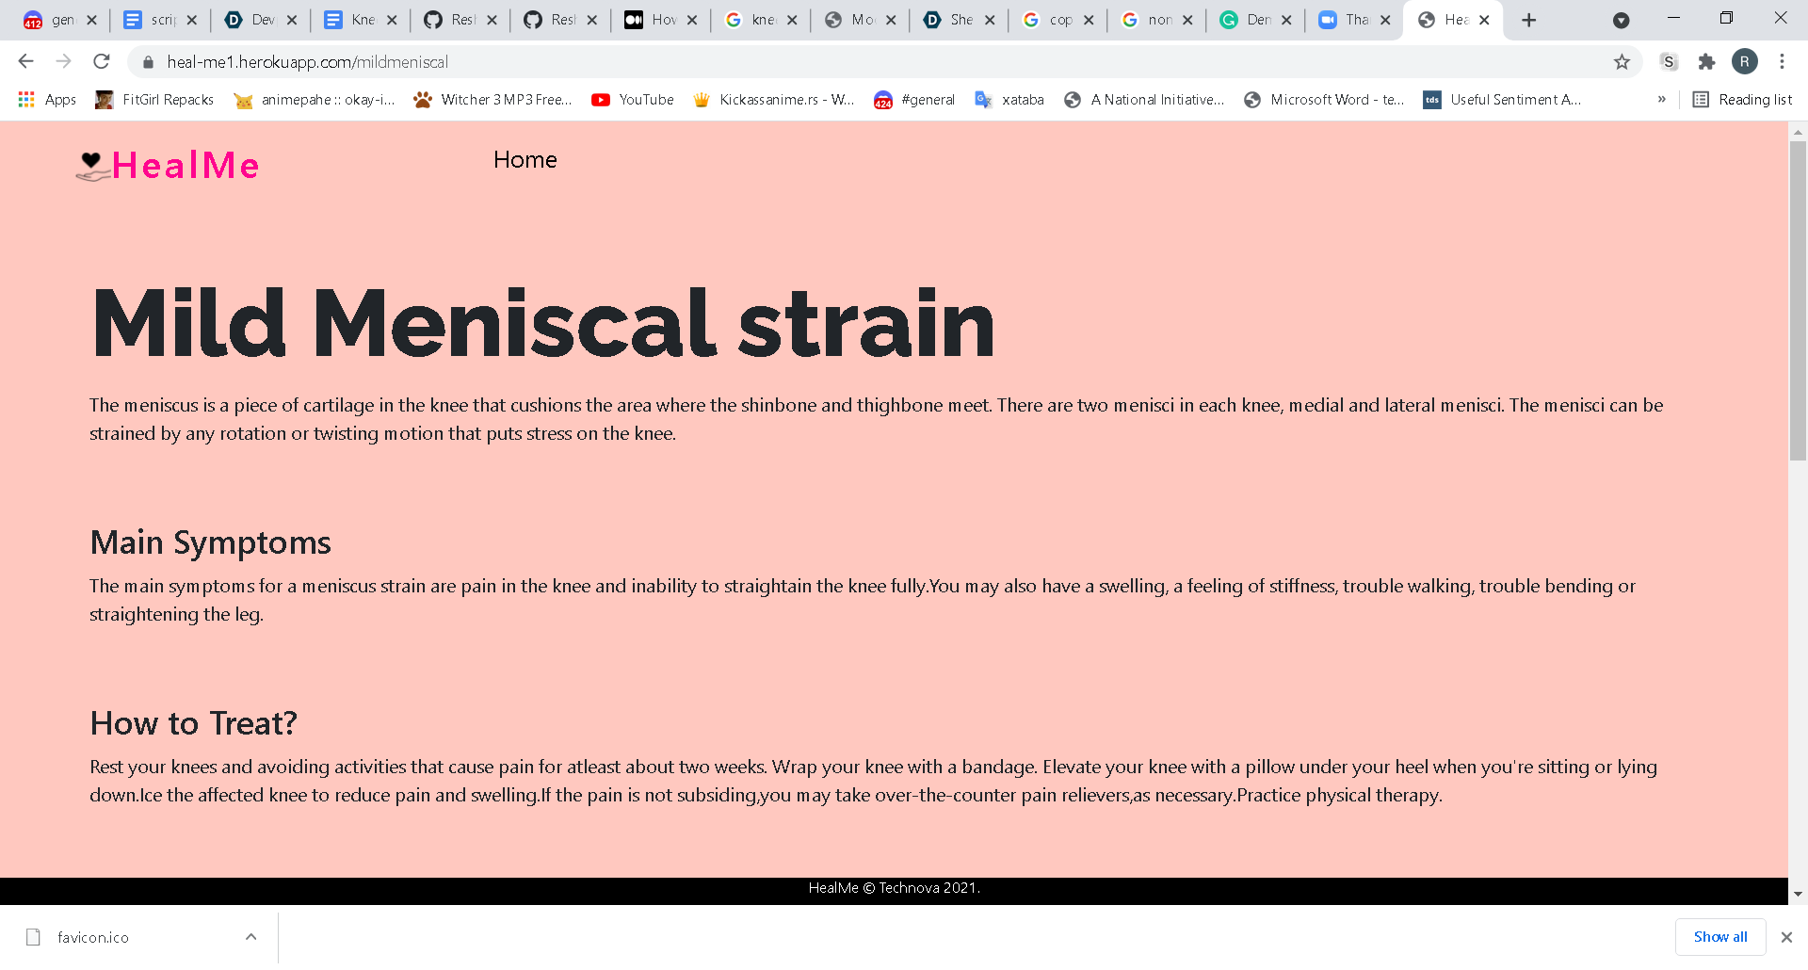Viewport: 1808px width, 970px height.
Task: Click the browser forward arrow
Action: (63, 61)
